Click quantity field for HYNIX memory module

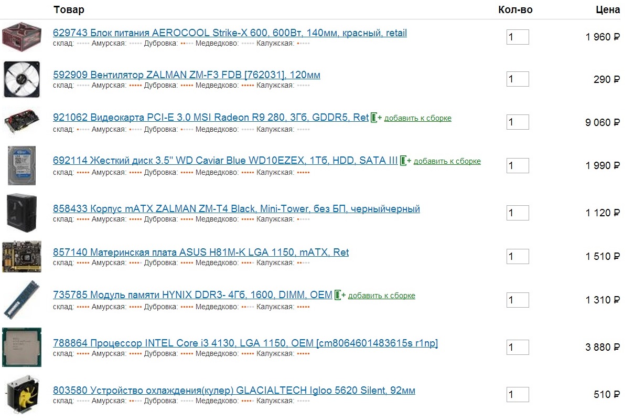[518, 300]
